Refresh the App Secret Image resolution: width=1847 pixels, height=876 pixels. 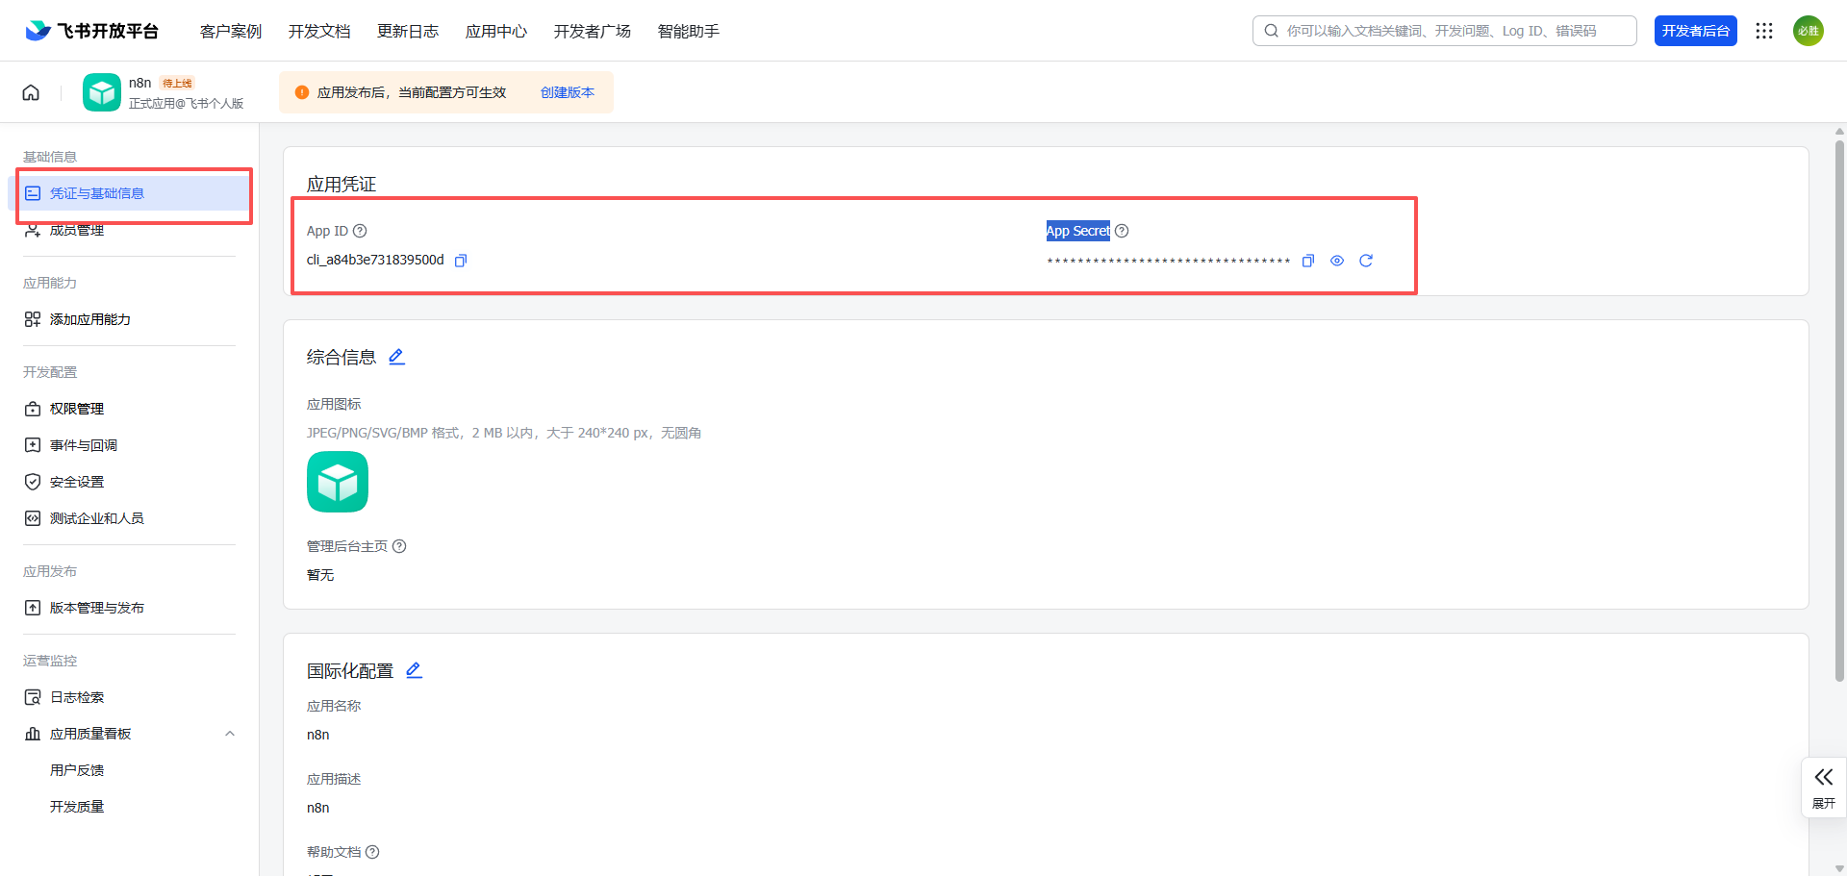(x=1366, y=261)
